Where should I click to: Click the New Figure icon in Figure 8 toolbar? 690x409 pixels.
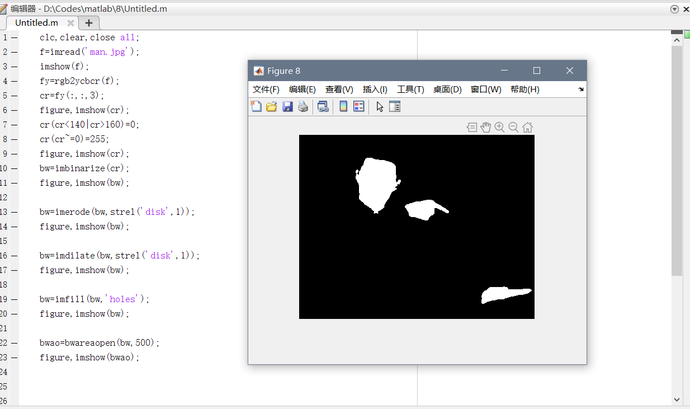(x=256, y=106)
